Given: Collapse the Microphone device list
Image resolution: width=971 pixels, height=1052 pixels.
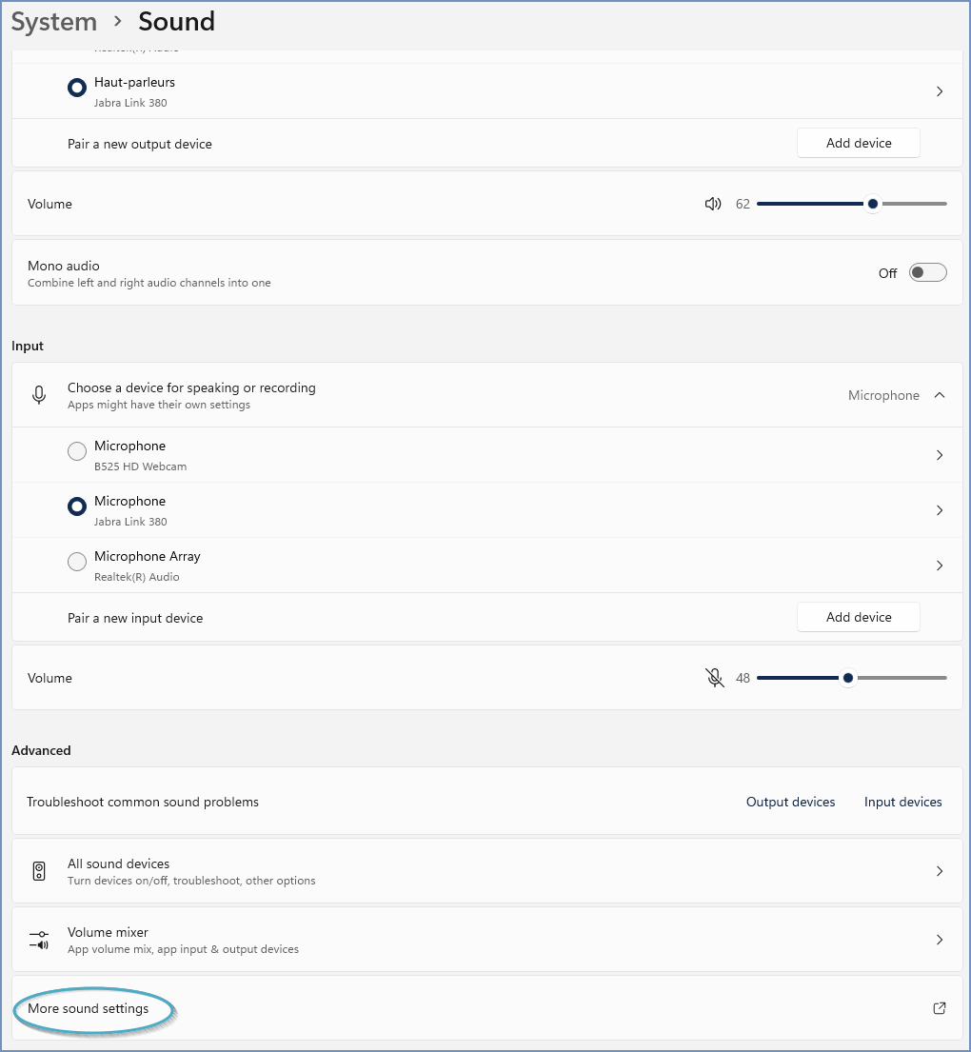Looking at the screenshot, I should point(940,394).
